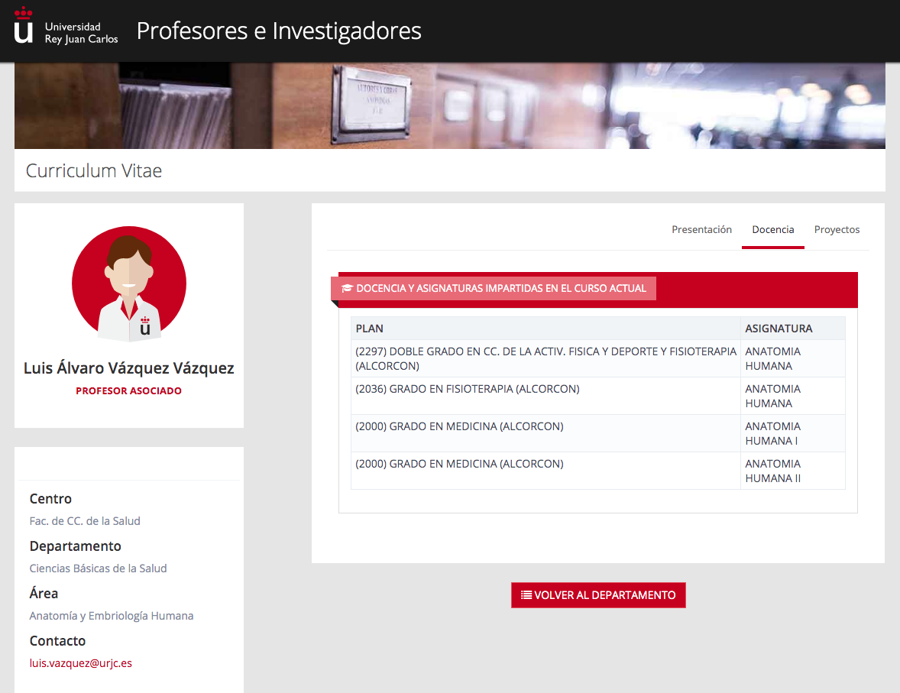Click the professor avatar picture
This screenshot has height=693, width=900.
(129, 284)
